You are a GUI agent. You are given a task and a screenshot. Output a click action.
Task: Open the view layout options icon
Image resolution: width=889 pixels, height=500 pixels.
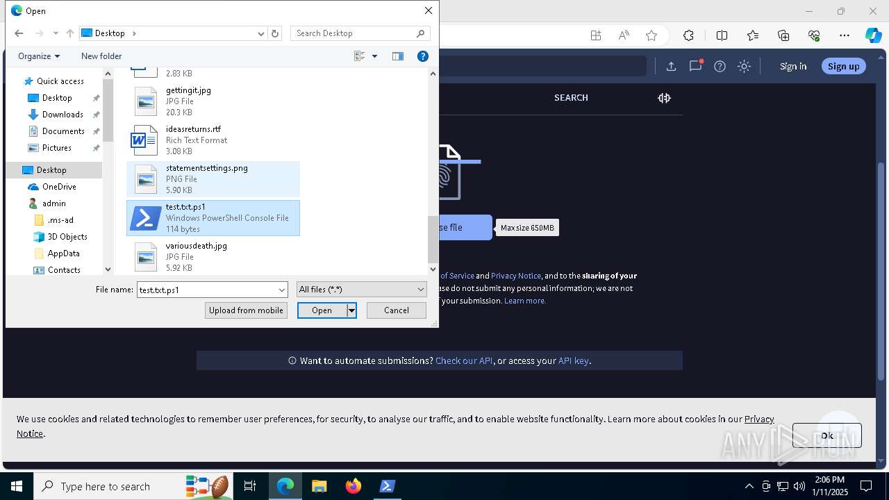coord(360,56)
